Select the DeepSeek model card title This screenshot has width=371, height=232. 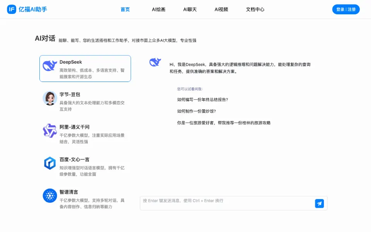point(71,62)
